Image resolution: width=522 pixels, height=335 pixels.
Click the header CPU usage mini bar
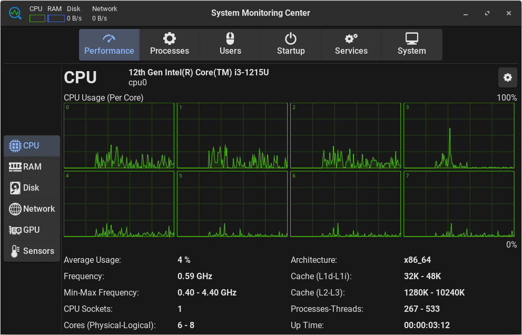click(x=37, y=18)
